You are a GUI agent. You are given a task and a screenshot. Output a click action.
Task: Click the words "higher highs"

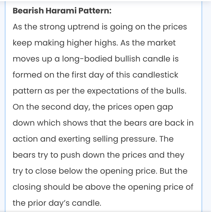[x=92, y=43]
